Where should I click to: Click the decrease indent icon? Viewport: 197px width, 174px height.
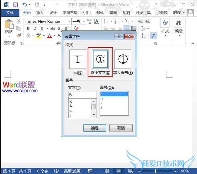(x=141, y=21)
